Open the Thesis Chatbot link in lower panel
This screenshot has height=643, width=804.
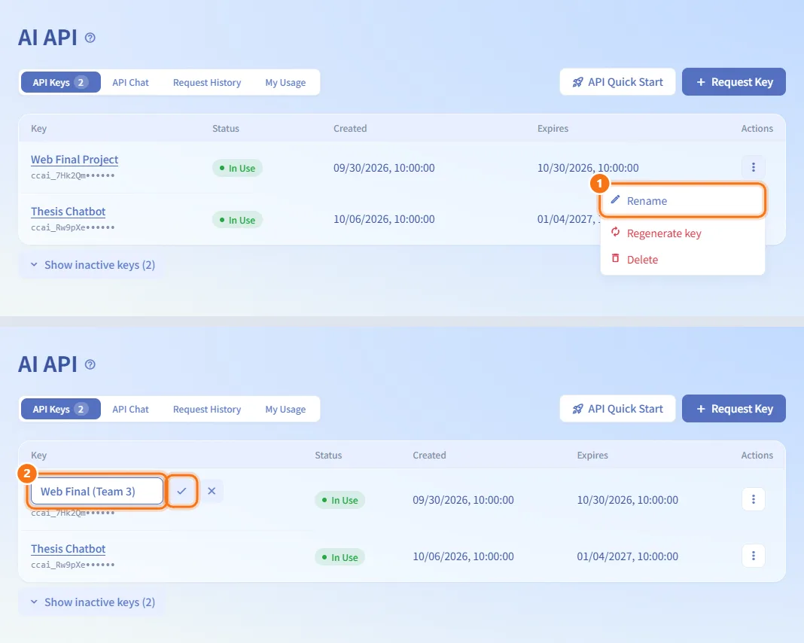click(69, 549)
